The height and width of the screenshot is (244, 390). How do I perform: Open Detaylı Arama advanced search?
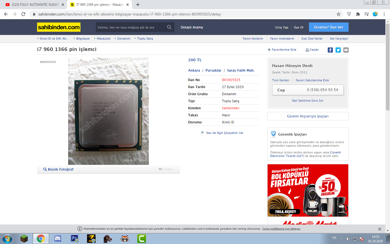click(x=192, y=27)
